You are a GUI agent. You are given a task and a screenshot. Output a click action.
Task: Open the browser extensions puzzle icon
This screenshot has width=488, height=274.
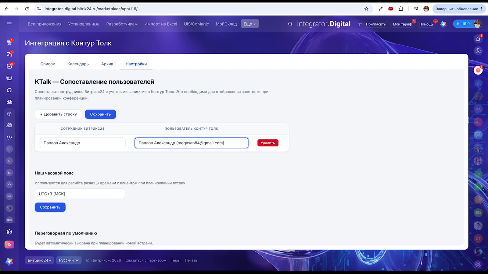401,9
